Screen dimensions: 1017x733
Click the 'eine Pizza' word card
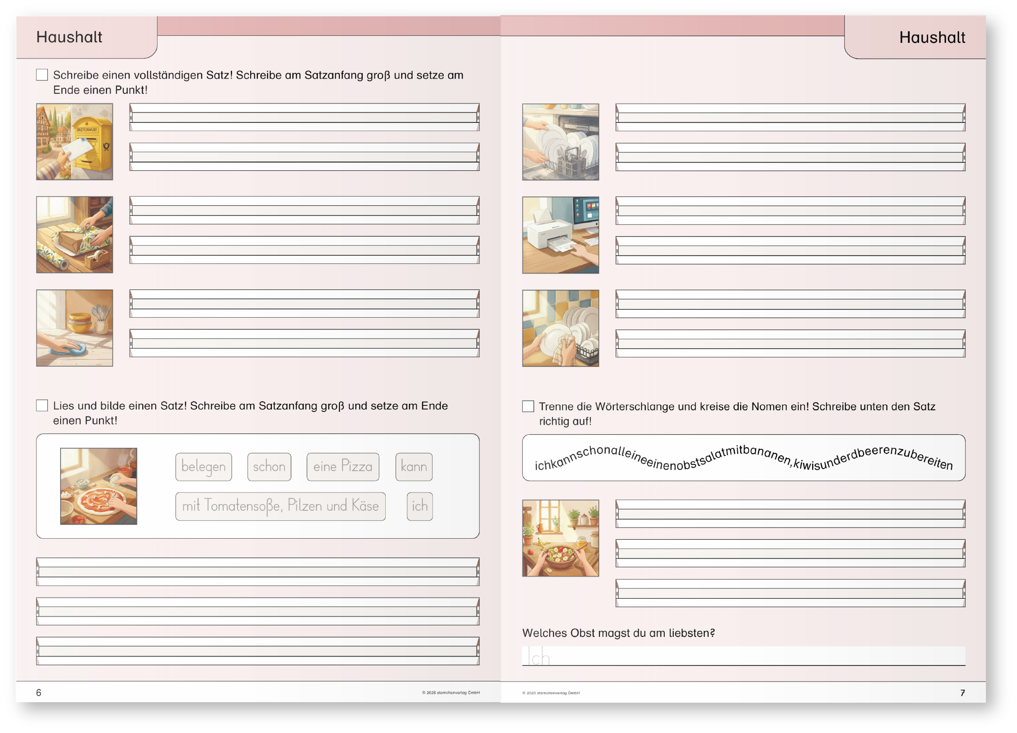coord(343,467)
